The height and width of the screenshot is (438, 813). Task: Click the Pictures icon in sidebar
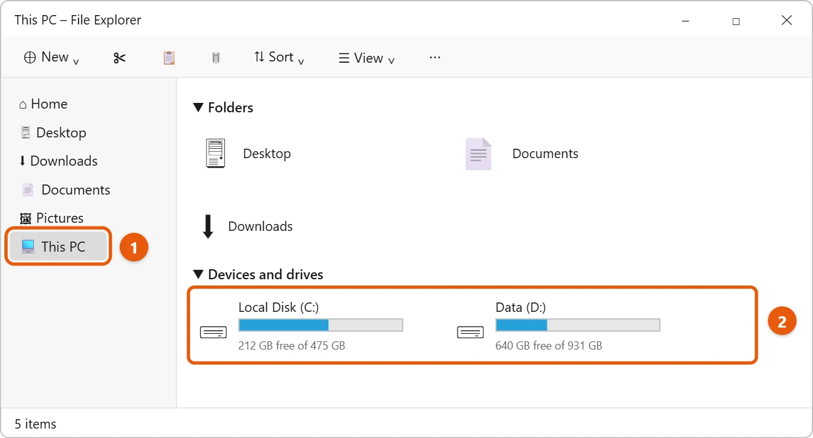[x=26, y=218]
